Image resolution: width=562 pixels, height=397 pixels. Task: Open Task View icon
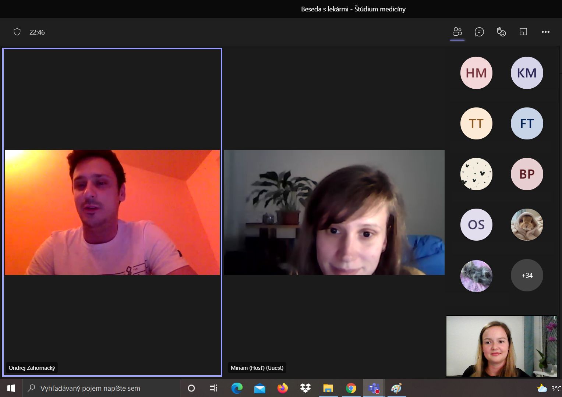213,388
